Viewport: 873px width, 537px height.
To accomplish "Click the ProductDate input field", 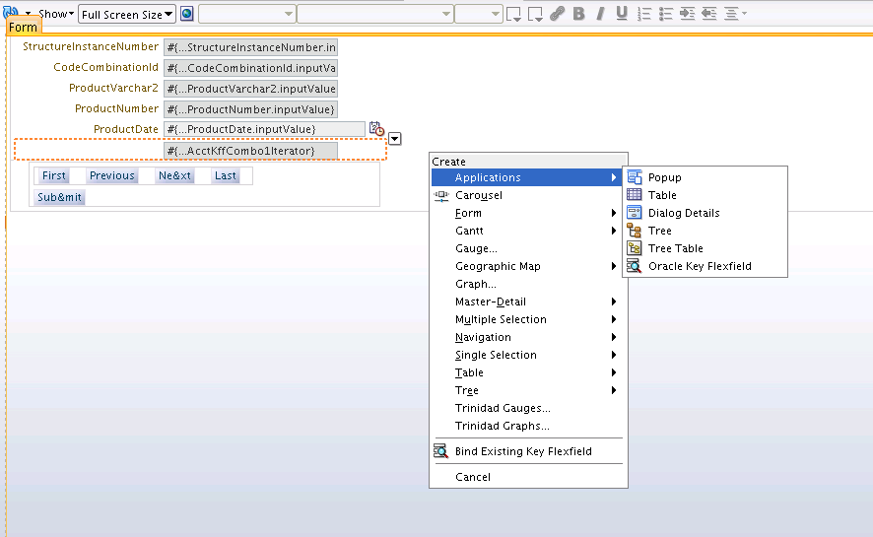I will tap(264, 129).
